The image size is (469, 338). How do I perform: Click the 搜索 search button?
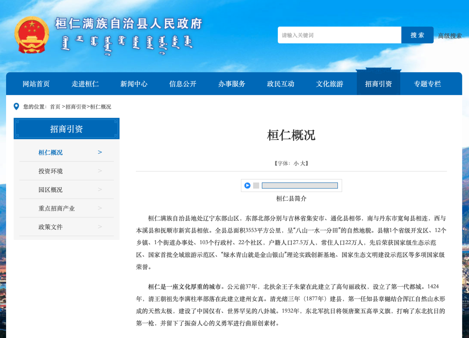(417, 35)
